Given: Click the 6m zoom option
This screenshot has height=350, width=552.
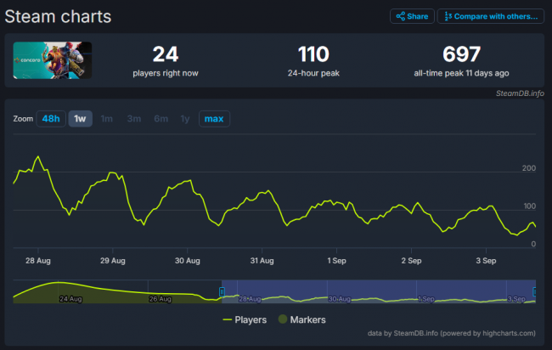Looking at the screenshot, I should pyautogui.click(x=161, y=119).
